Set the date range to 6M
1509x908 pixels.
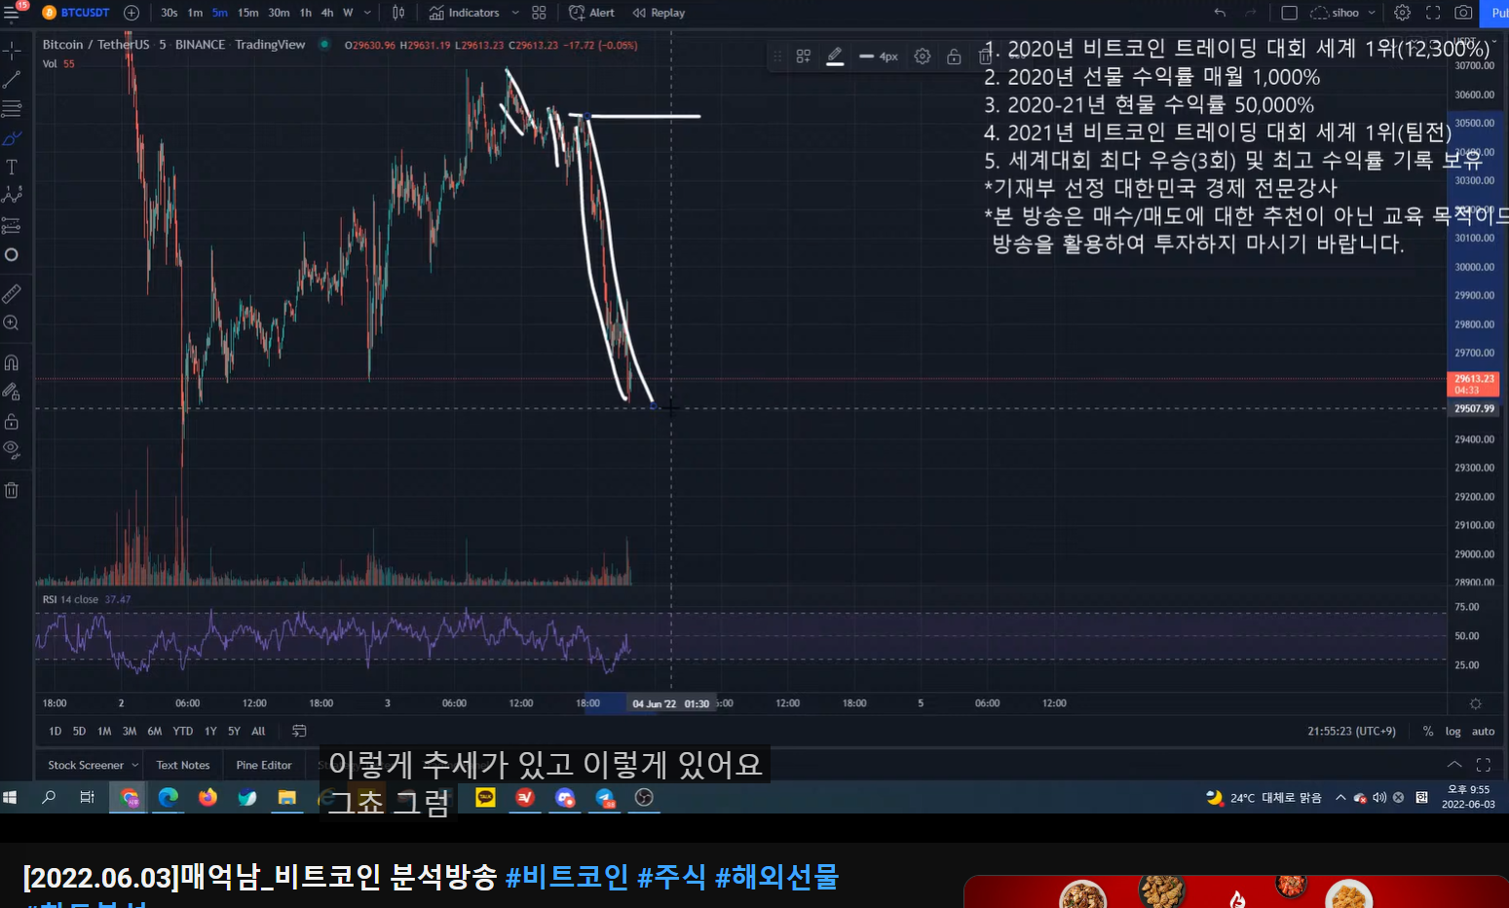155,731
